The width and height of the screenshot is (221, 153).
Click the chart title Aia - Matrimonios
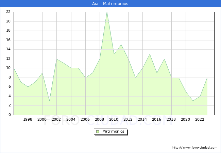pos(111,3)
